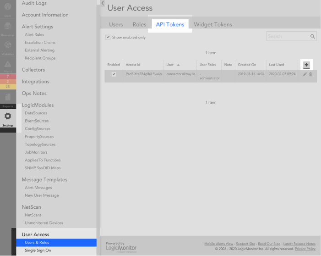Open the Privacy Policy link

pyautogui.click(x=305, y=249)
